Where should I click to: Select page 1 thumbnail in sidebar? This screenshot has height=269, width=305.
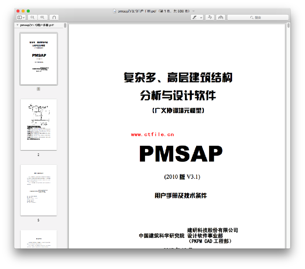point(38,59)
